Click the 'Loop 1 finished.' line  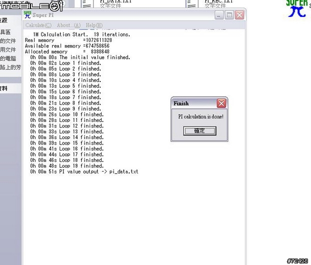(66, 63)
